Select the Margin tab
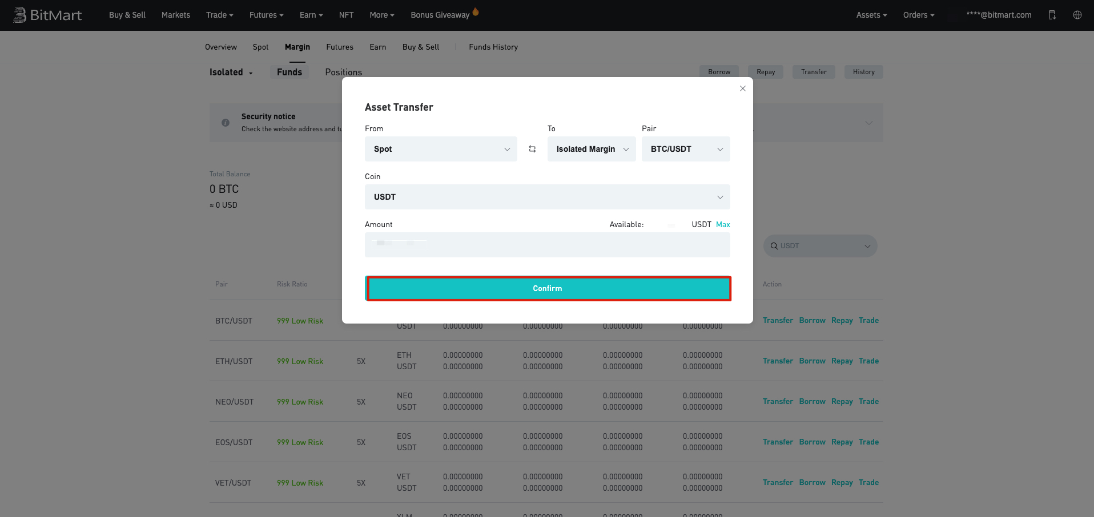Viewport: 1094px width, 517px height. (x=297, y=47)
